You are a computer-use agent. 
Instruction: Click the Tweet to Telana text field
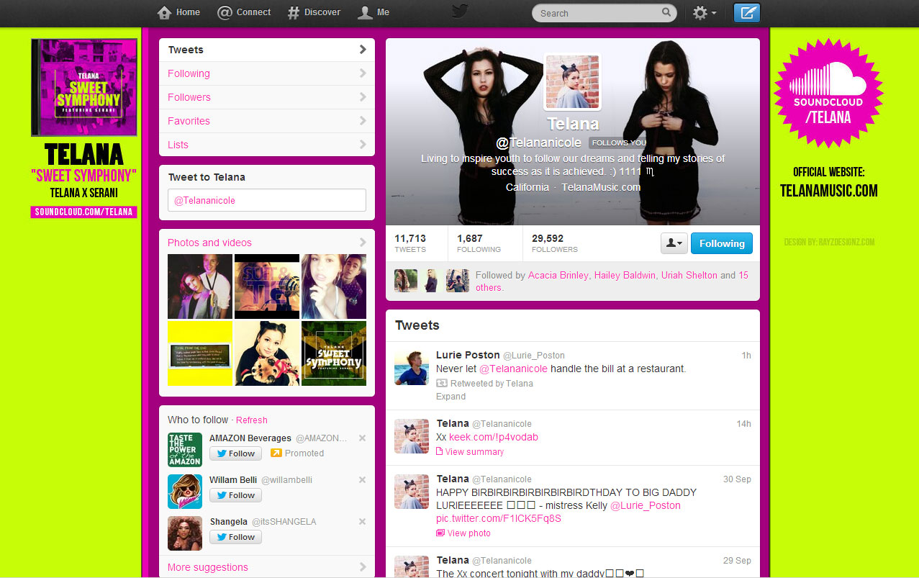(x=266, y=200)
